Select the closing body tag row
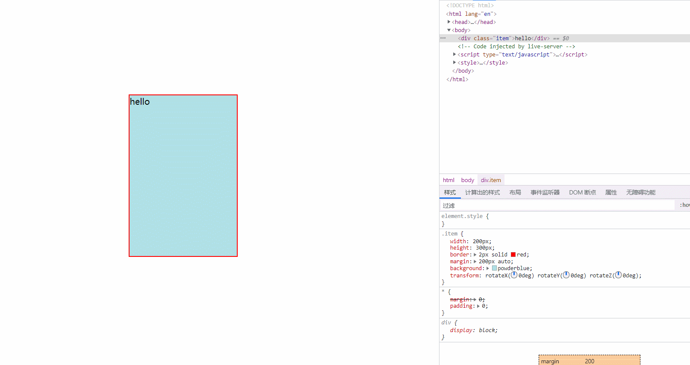This screenshot has width=690, height=365. [463, 71]
